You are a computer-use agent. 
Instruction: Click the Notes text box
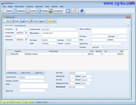34,86
